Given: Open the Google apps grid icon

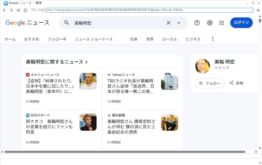Looking at the screenshot, I should point(221,22).
